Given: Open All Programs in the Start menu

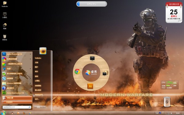Looking at the screenshot, I should (x=17, y=102).
